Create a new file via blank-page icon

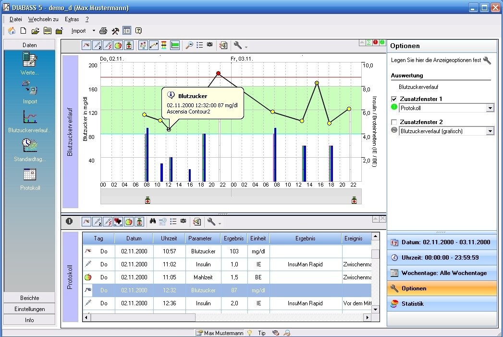(x=23, y=31)
